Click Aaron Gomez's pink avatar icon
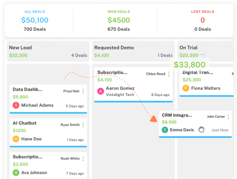237x179 pixels. [x=101, y=91]
